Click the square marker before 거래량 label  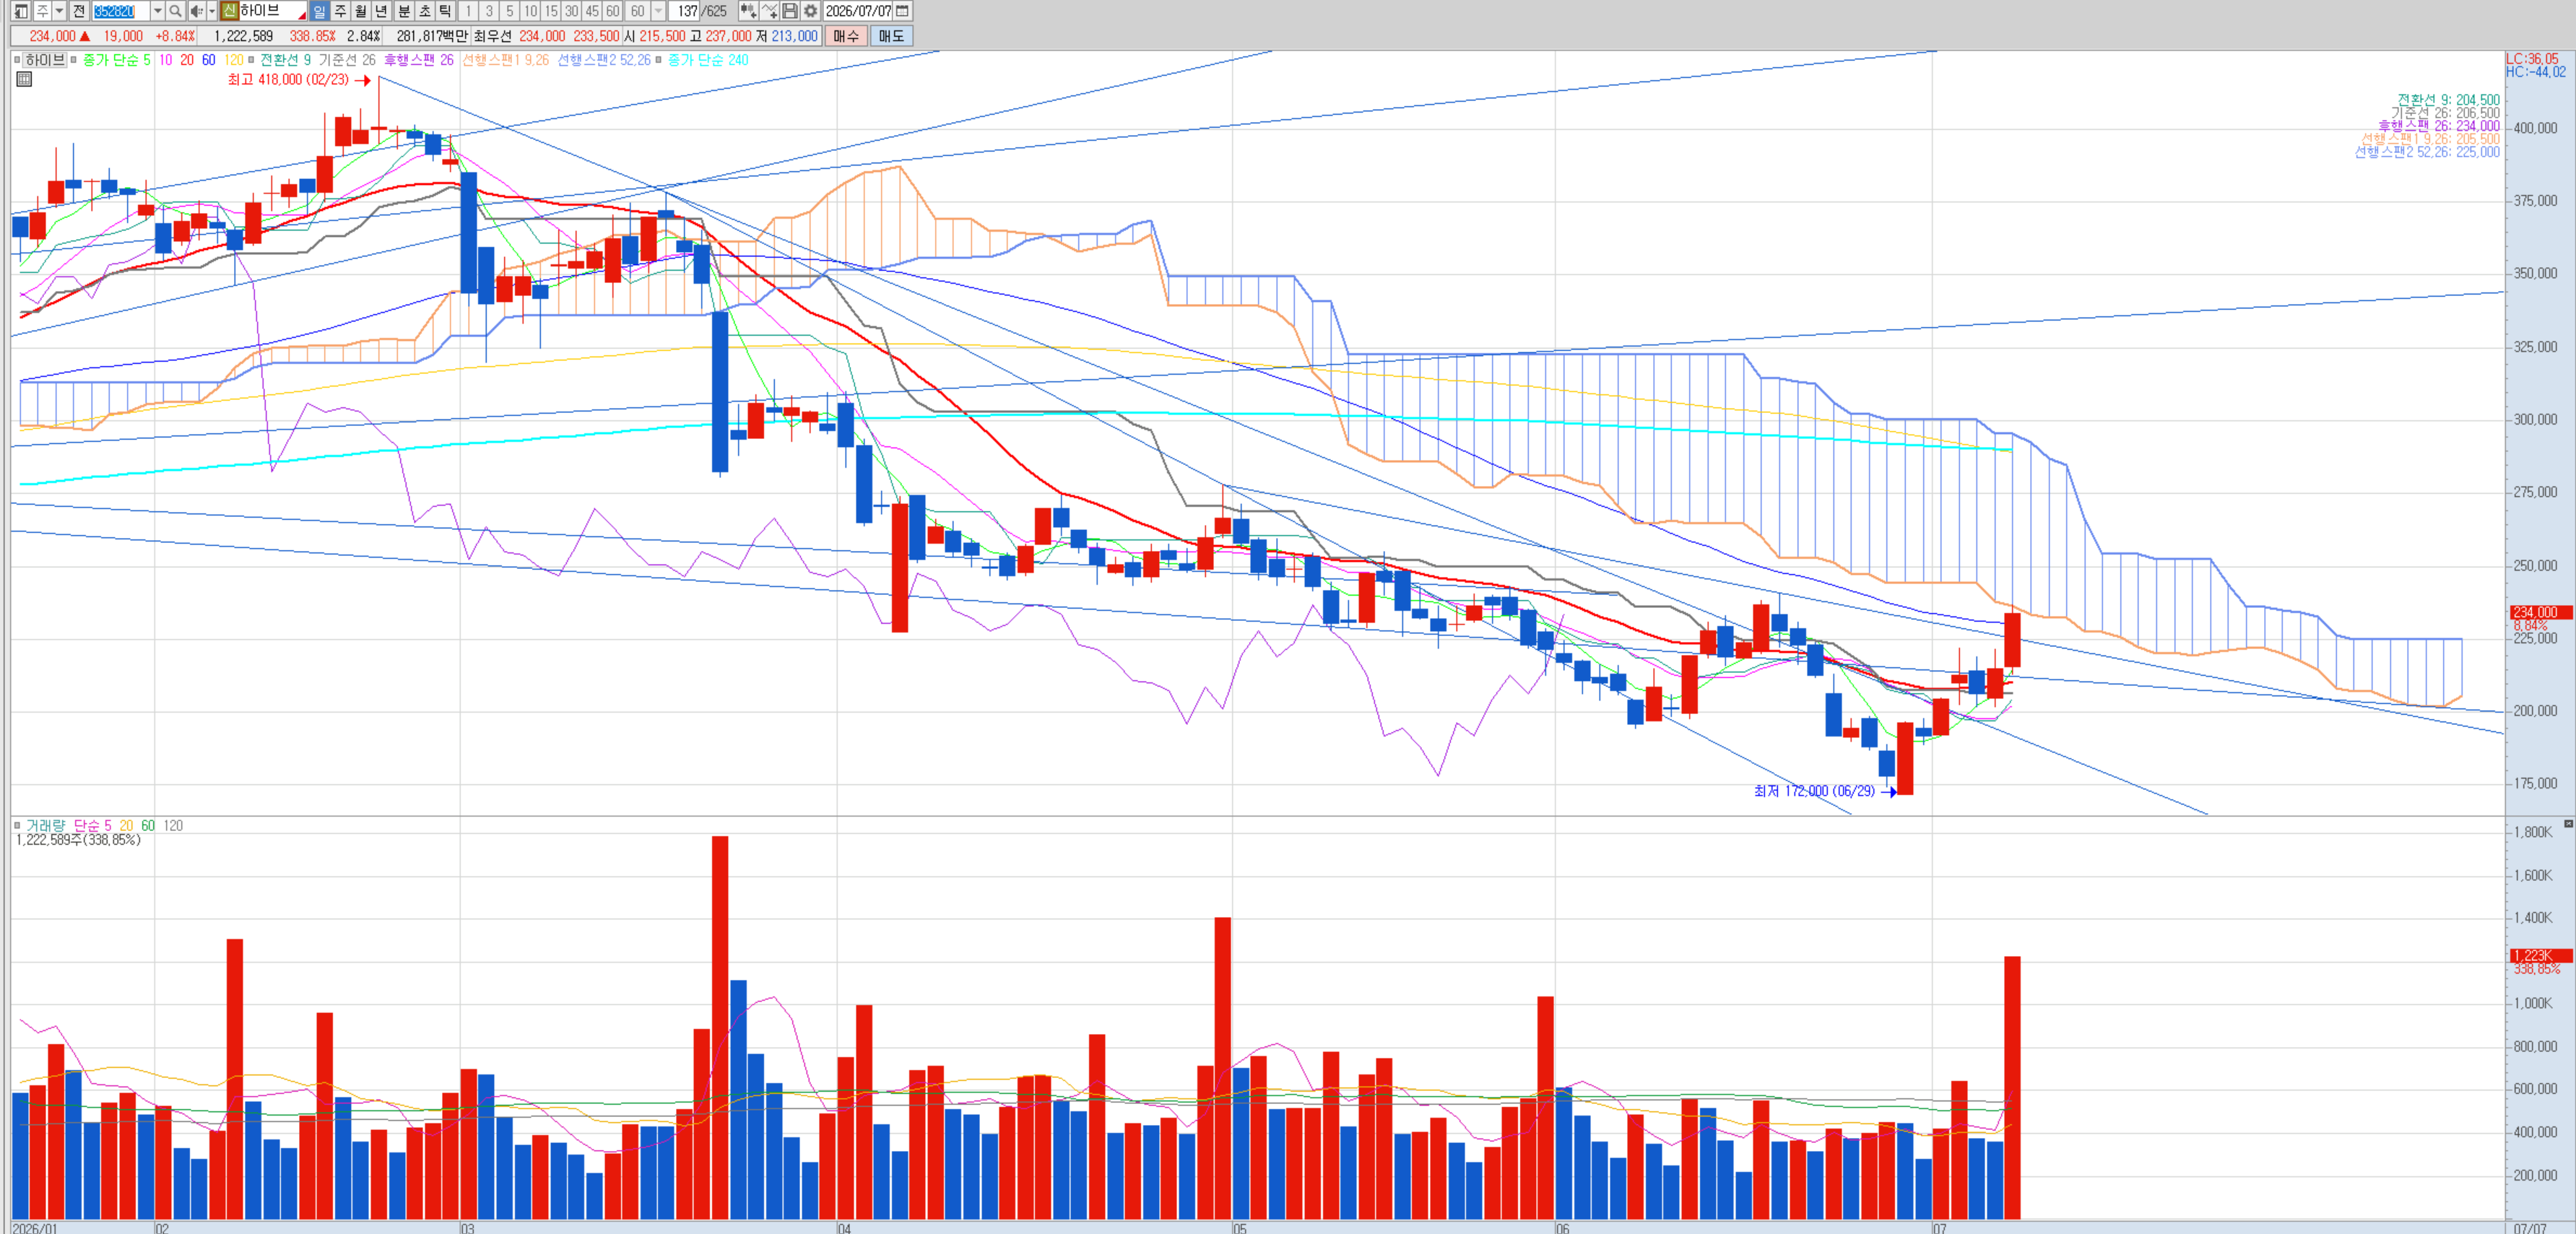coord(17,826)
